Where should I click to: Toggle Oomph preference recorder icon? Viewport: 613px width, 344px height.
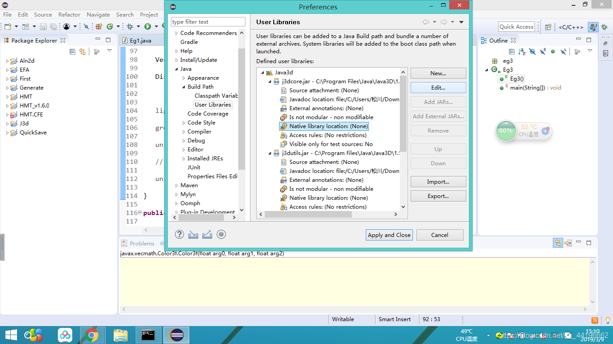pyautogui.click(x=221, y=234)
